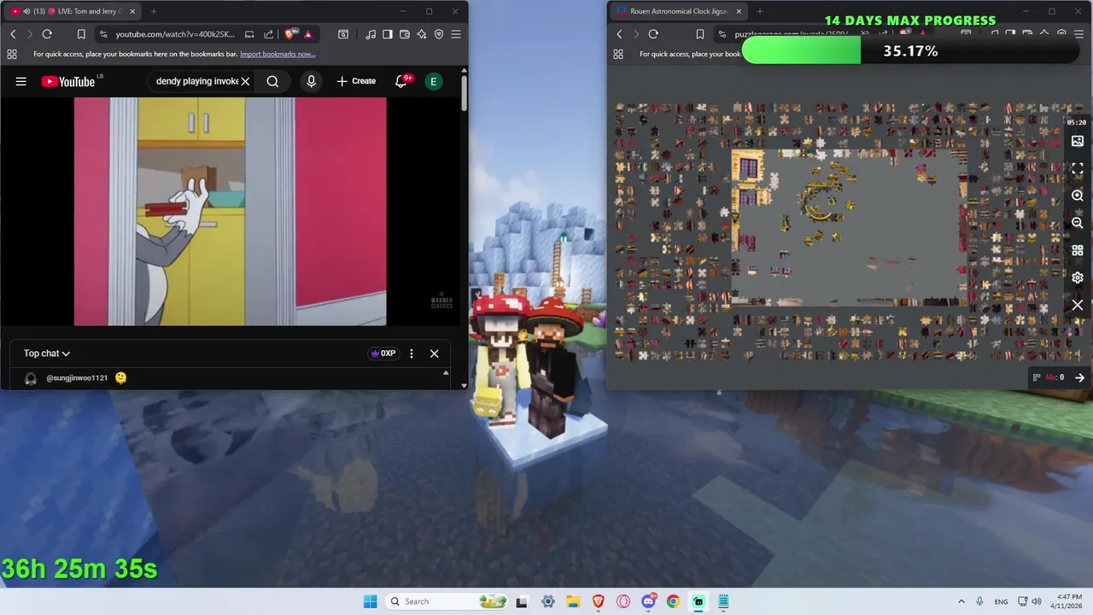Click the green 35.17% progress bar
1093x615 pixels.
point(802,51)
